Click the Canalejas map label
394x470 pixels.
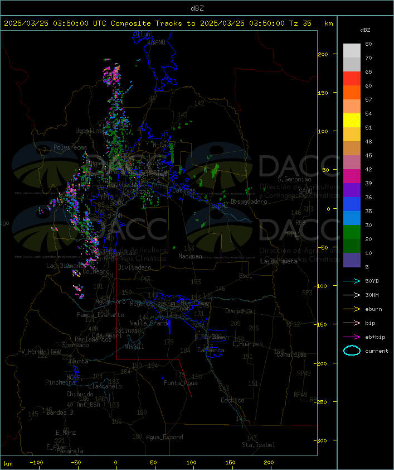(291, 354)
